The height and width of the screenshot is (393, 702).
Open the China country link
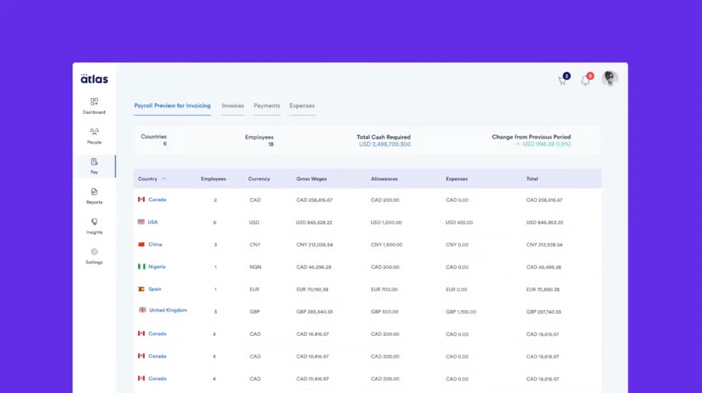tap(155, 244)
